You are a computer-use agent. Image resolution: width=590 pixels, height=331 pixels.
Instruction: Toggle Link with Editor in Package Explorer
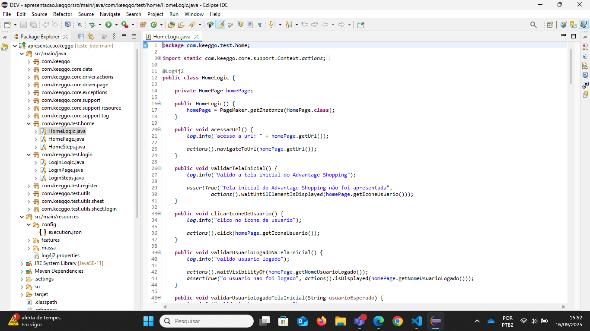click(91, 37)
